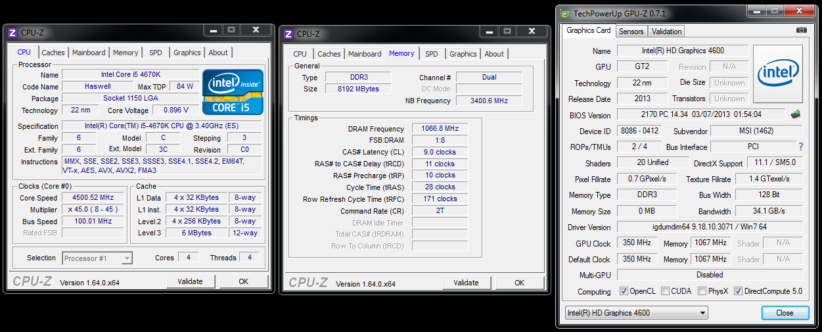The image size is (822, 332).
Task: Select the Mainboard tab in the Memory window
Action: tap(365, 54)
